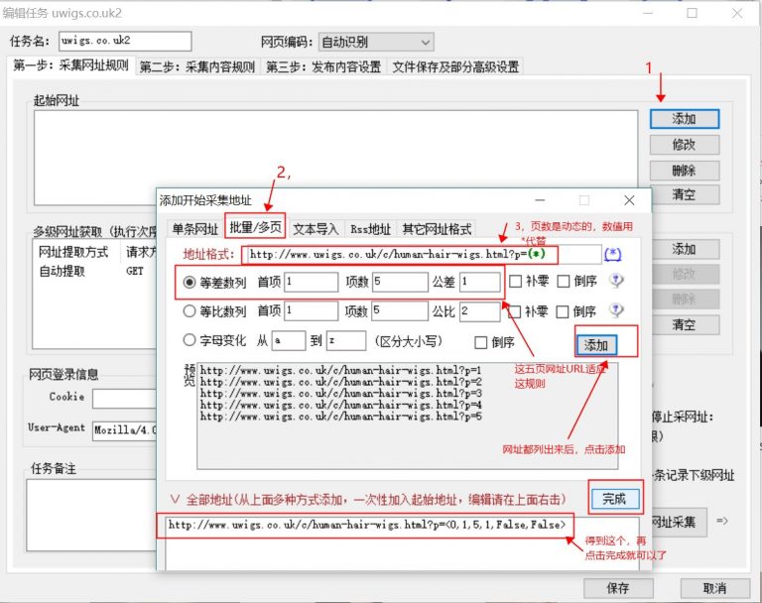762x603 pixels.
Task: Switch to 其它网址格式 tab
Action: pyautogui.click(x=437, y=229)
